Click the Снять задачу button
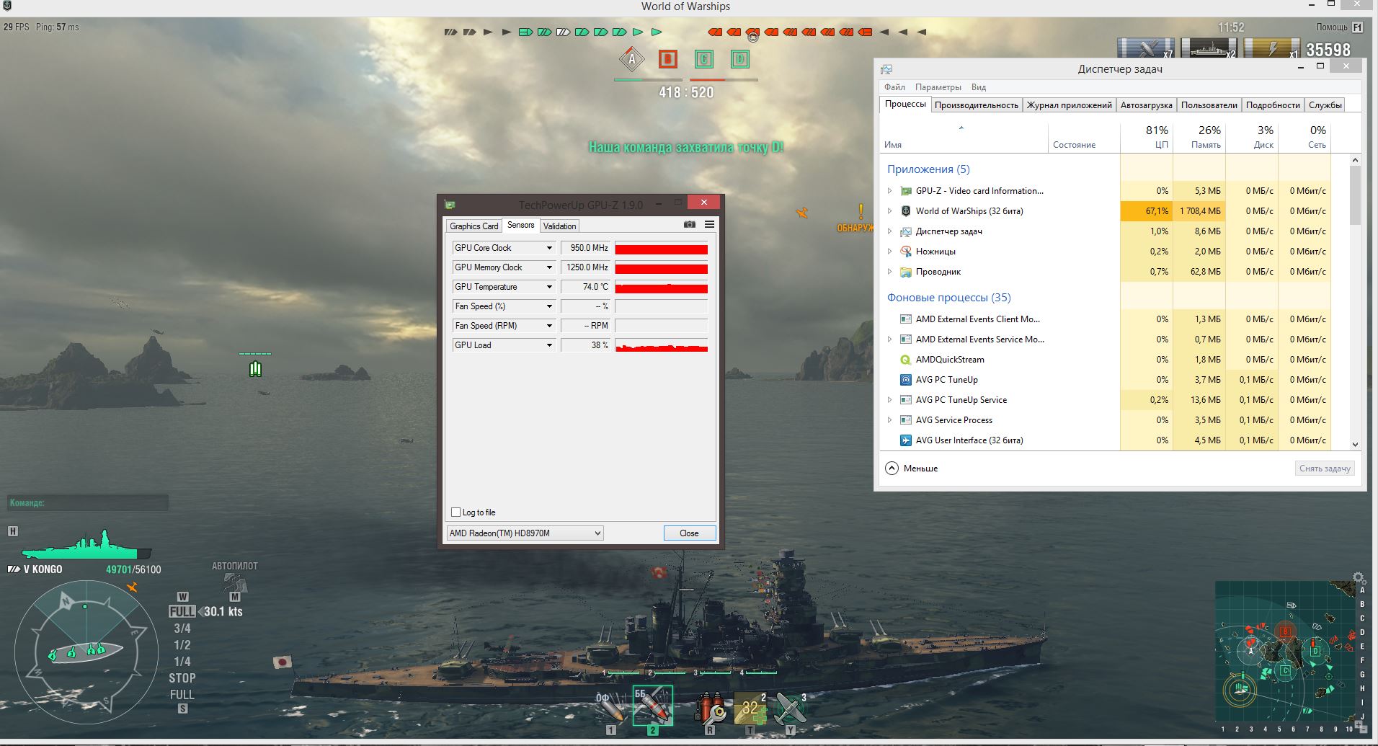Image resolution: width=1378 pixels, height=746 pixels. (1325, 469)
